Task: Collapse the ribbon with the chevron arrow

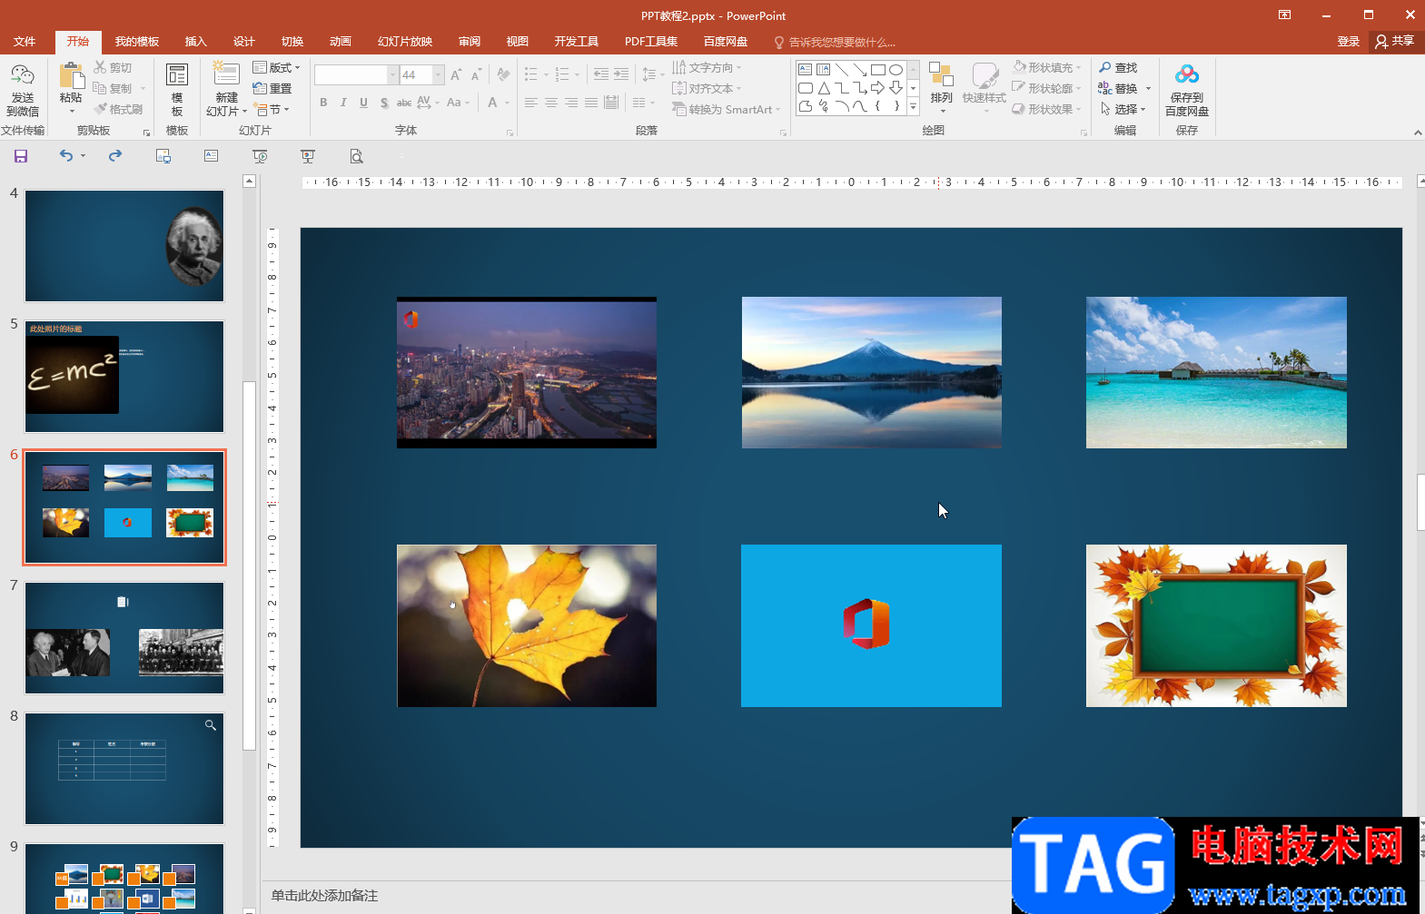Action: click(x=1417, y=133)
